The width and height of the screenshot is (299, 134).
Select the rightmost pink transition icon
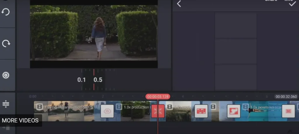(x=288, y=111)
